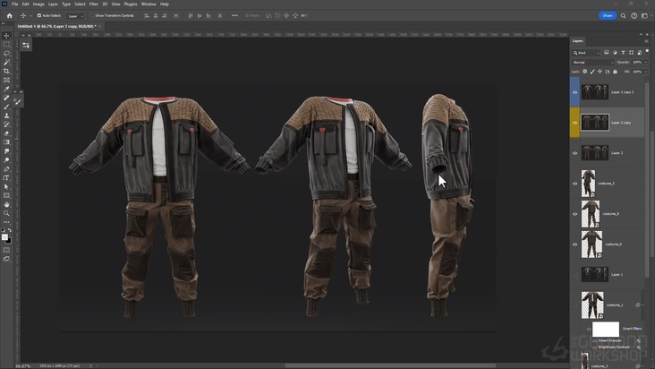Viewport: 655px width, 369px height.
Task: Open the Edit Toolbar three-dots button
Action: (6, 222)
